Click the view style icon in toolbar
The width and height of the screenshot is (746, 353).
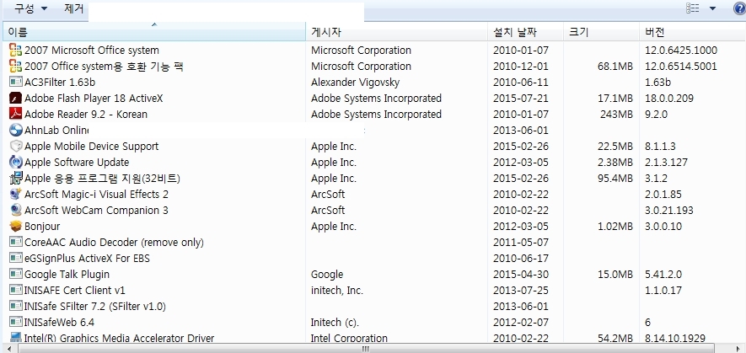pos(694,8)
